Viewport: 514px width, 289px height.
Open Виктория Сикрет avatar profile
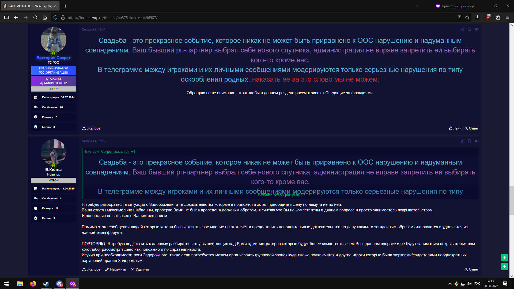pyautogui.click(x=53, y=40)
